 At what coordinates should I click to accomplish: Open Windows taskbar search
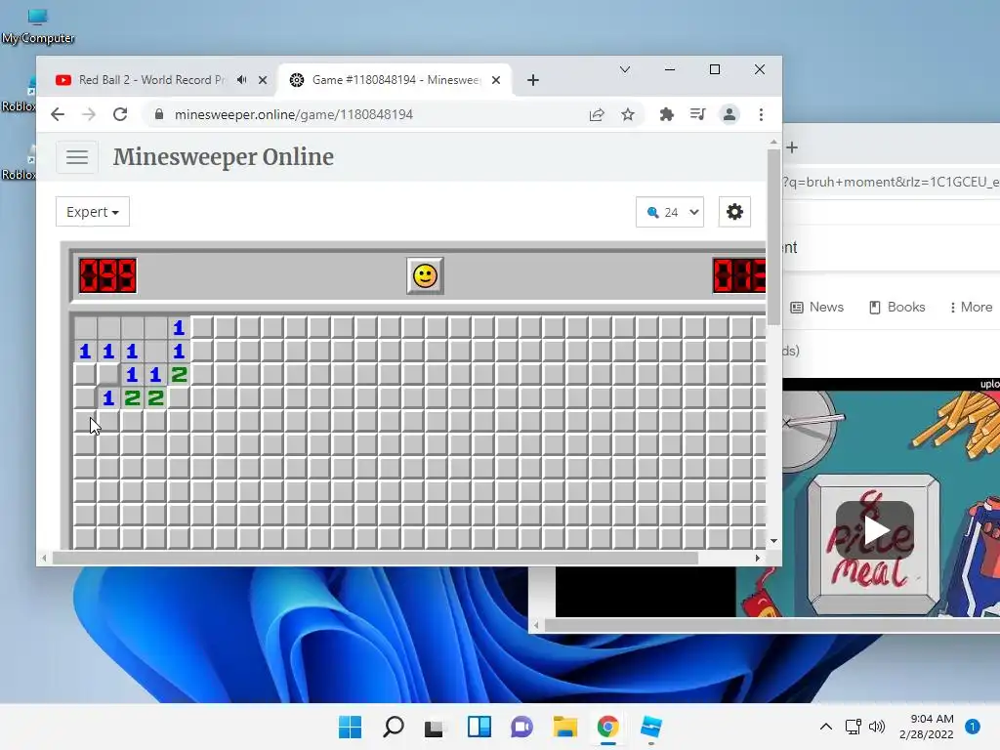click(x=393, y=727)
